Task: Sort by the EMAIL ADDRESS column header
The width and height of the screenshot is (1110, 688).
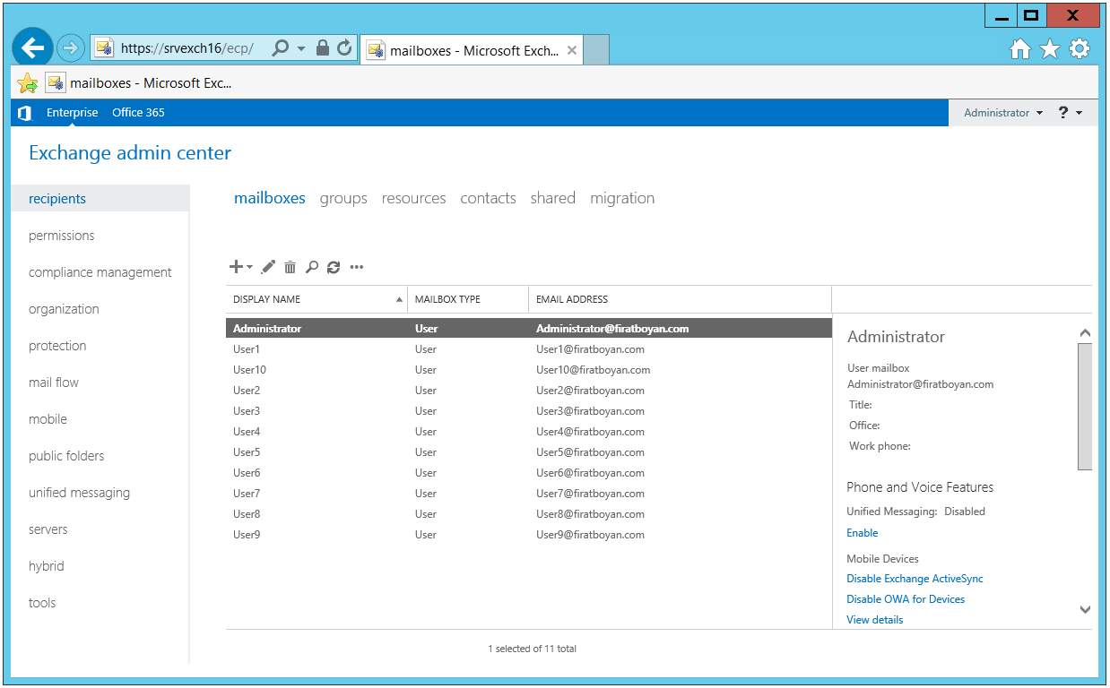Action: 680,299
